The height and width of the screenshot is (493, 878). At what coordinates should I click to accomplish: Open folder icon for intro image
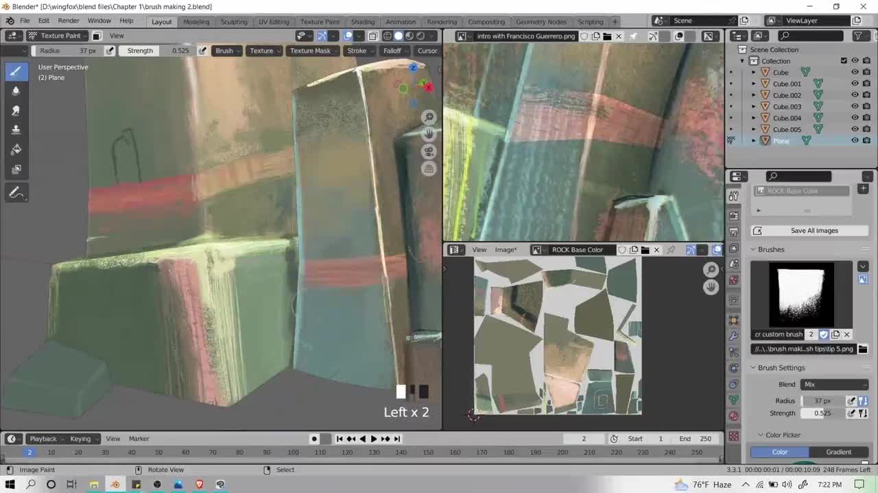click(607, 36)
